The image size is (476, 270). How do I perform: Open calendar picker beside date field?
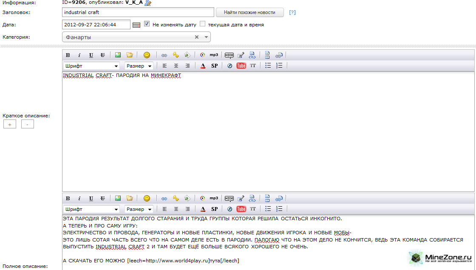136,25
